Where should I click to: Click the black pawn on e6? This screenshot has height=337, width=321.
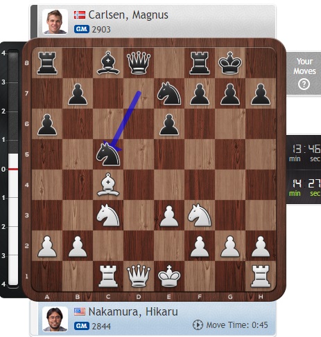[x=169, y=124]
